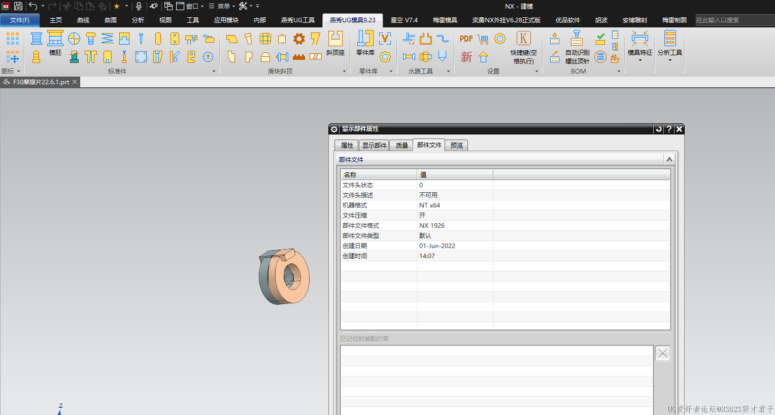This screenshot has width=775, height=415.
Task: Click the 斜顶座 lifter seat icon
Action: [335, 43]
